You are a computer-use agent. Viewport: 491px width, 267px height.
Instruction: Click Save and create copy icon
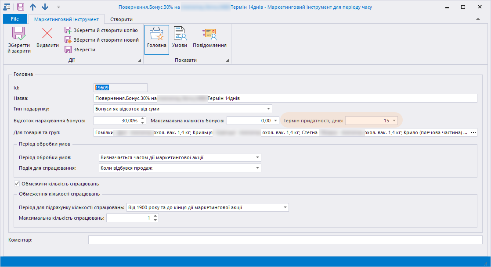[x=68, y=30]
